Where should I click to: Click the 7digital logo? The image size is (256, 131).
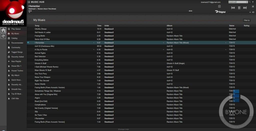[220, 12]
